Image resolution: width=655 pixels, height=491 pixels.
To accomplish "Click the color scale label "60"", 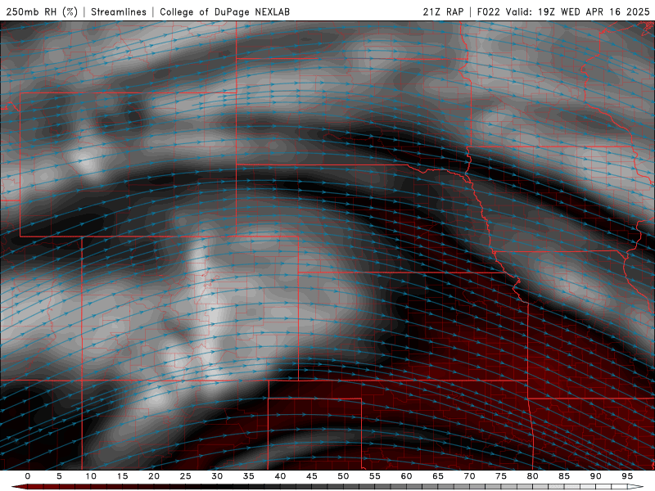I will click(x=406, y=476).
